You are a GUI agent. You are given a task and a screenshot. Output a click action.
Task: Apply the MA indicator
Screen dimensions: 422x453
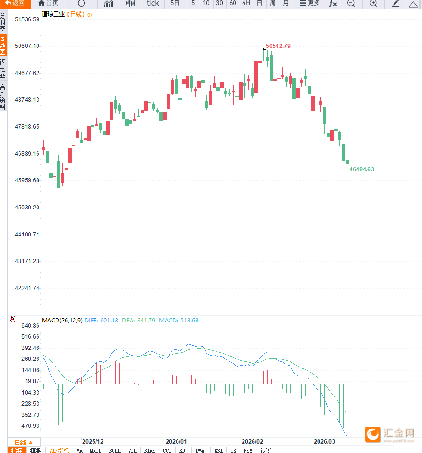[79, 450]
